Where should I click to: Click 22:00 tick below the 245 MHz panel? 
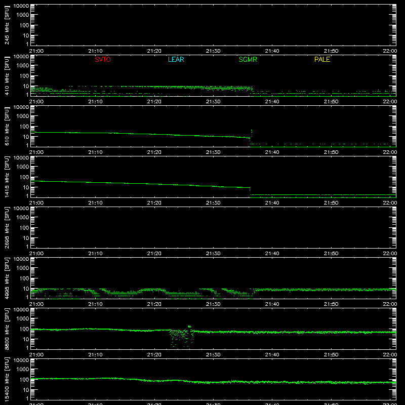[x=390, y=51]
